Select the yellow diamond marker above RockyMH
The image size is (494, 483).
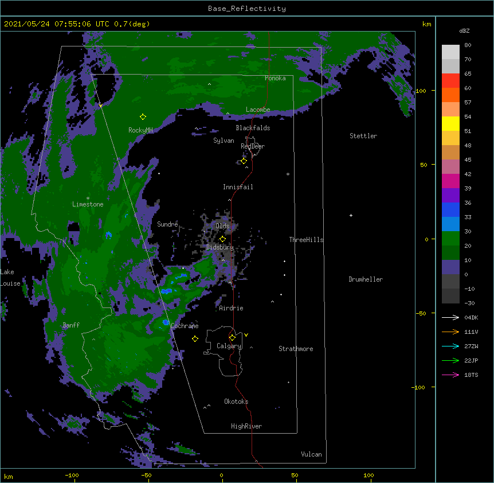pyautogui.click(x=143, y=117)
